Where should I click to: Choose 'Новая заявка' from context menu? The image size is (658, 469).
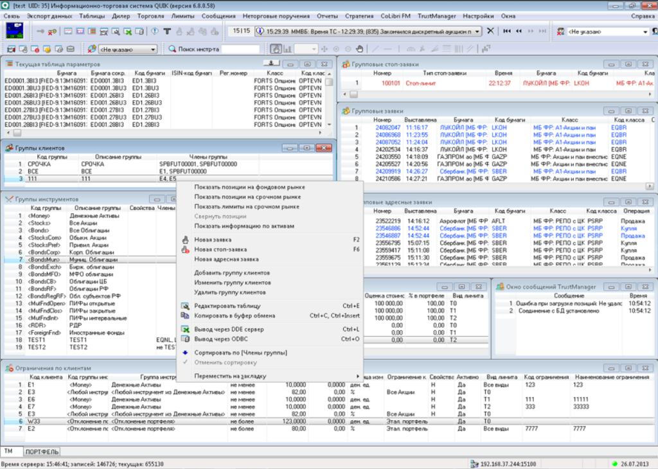point(211,239)
